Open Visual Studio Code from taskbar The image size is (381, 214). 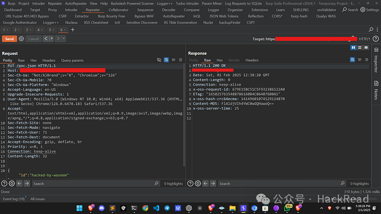(156, 208)
